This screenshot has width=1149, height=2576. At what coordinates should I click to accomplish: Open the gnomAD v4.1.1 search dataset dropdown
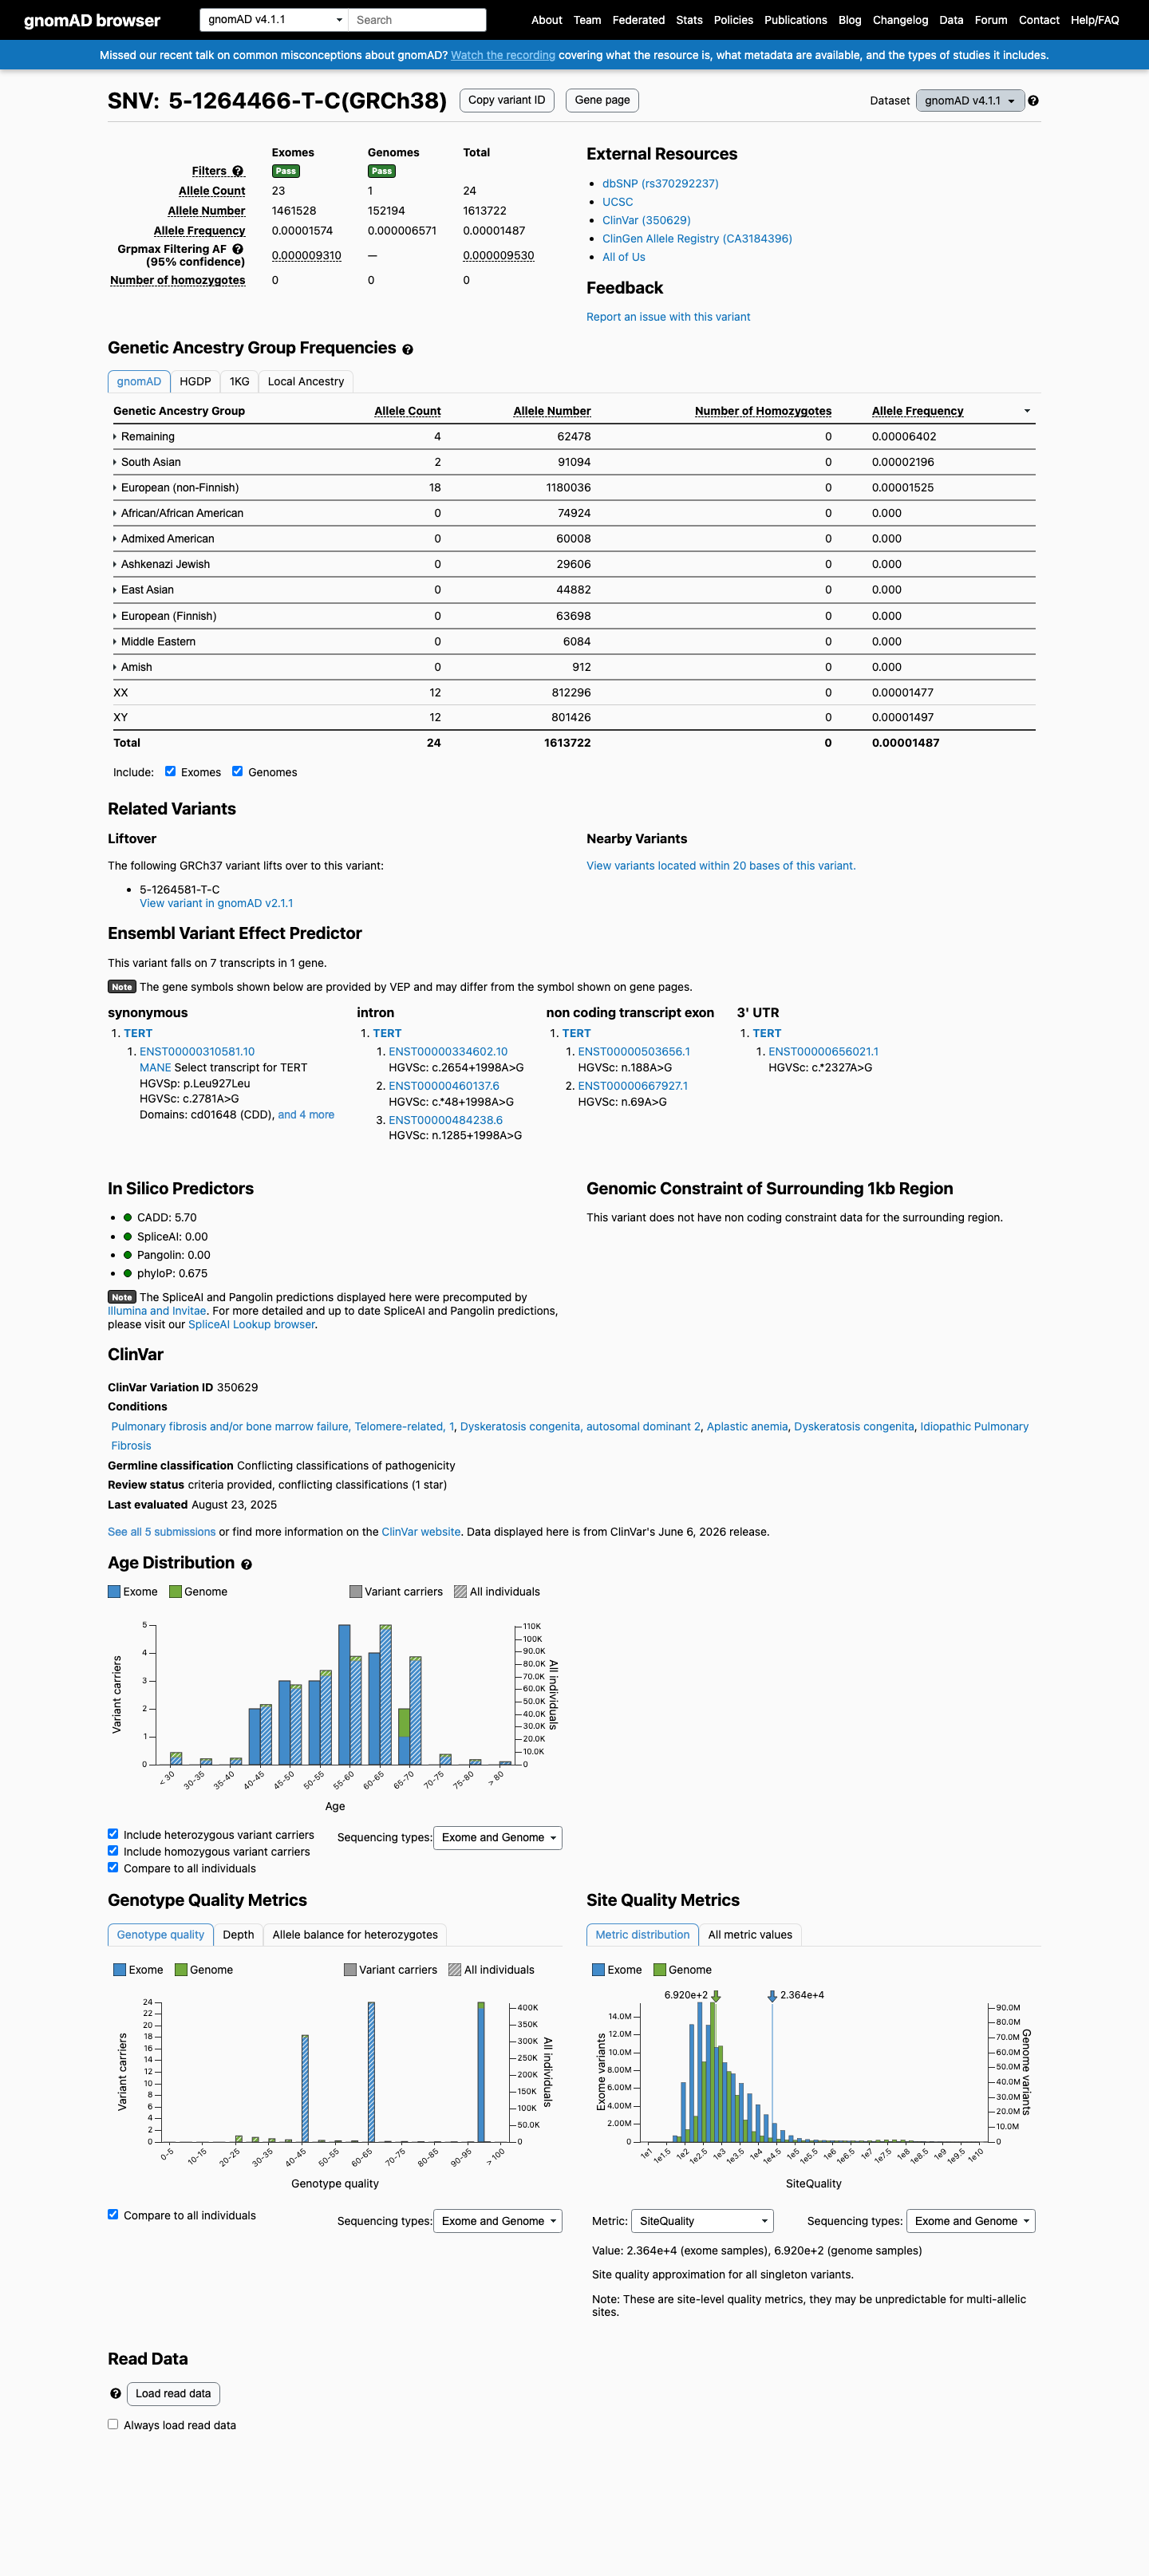274,19
